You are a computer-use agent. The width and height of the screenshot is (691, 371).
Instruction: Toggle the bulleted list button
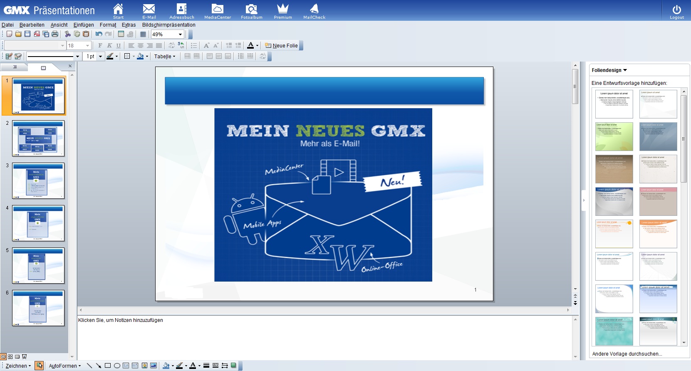[x=194, y=45]
